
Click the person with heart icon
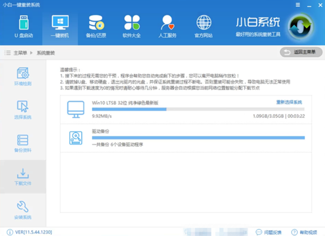pos(167,23)
